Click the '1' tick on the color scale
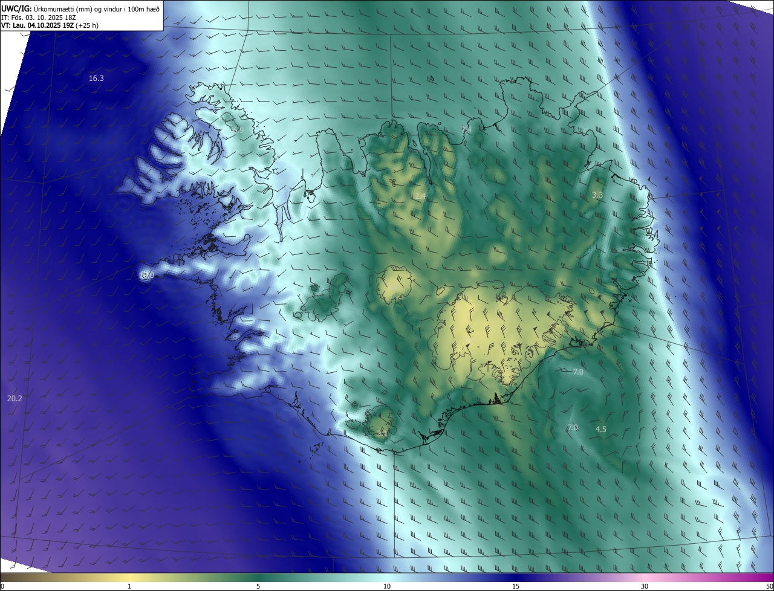This screenshot has height=591, width=774. click(x=129, y=586)
